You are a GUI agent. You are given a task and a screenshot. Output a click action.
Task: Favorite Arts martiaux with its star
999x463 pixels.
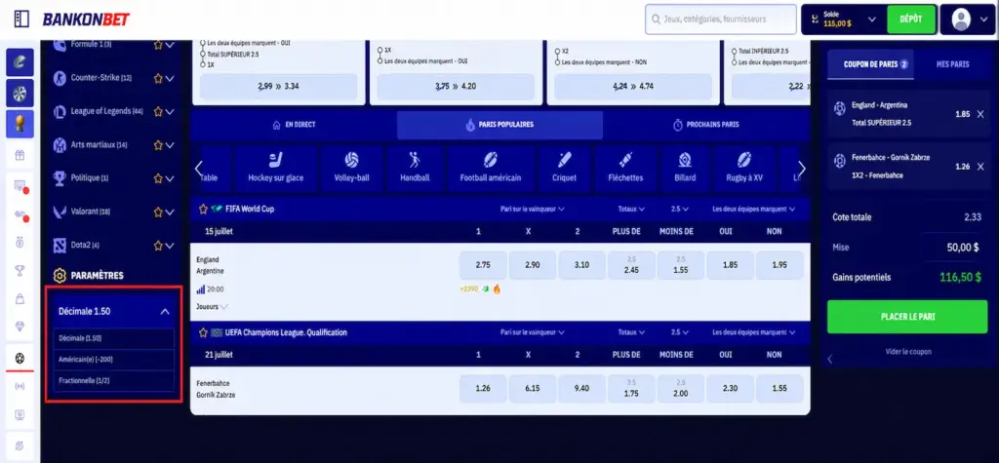click(158, 145)
